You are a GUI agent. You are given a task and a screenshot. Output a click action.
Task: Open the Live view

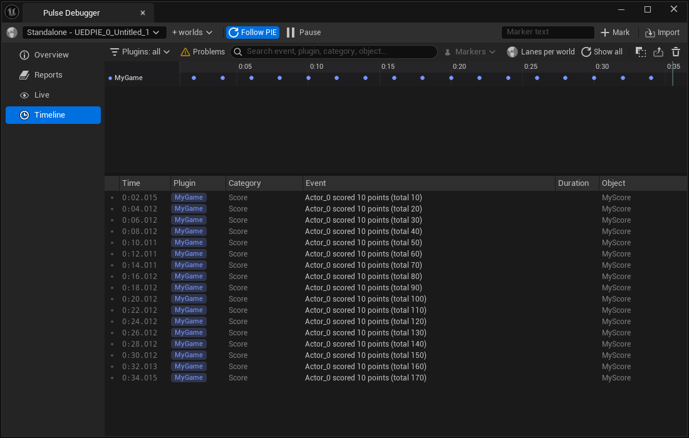[53, 95]
